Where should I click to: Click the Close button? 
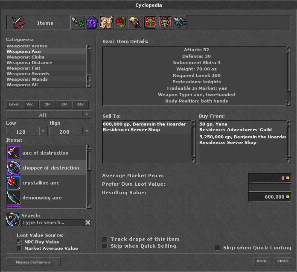[282, 261]
